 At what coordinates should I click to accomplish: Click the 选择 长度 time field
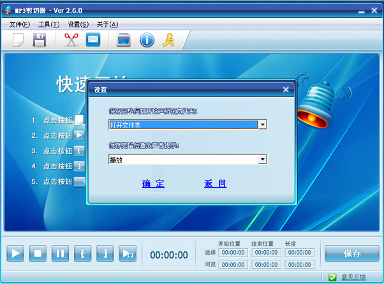pyautogui.click(x=299, y=252)
